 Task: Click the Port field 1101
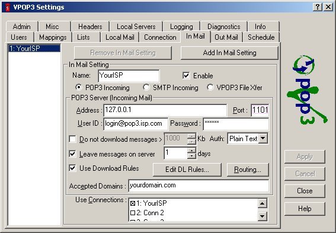260,110
